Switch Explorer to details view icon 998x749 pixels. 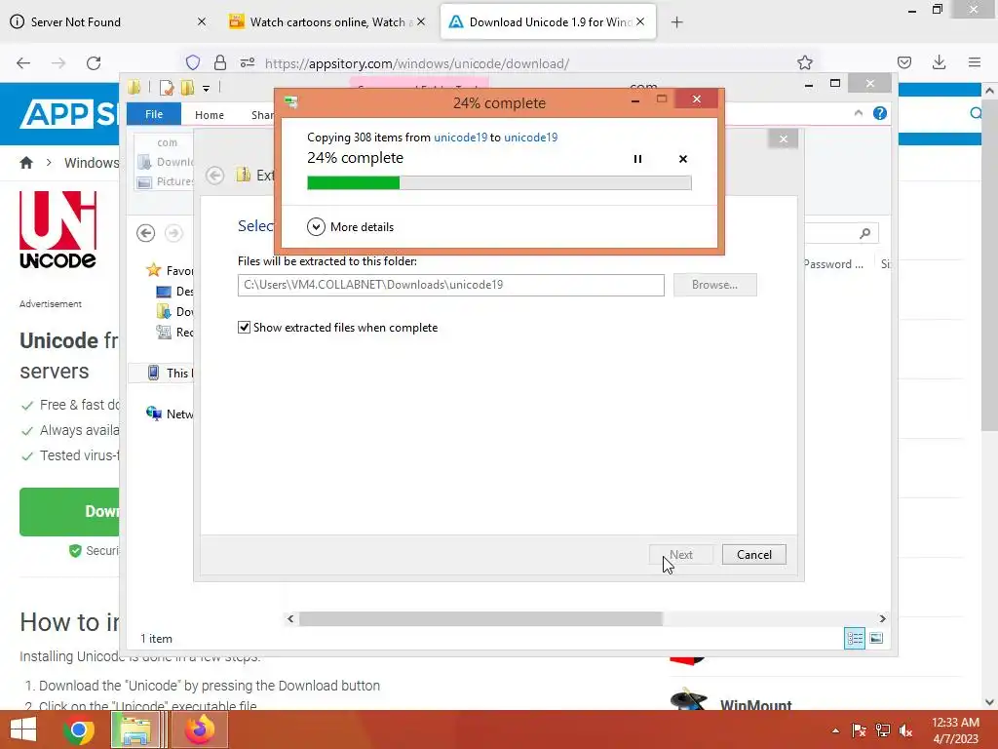click(855, 638)
